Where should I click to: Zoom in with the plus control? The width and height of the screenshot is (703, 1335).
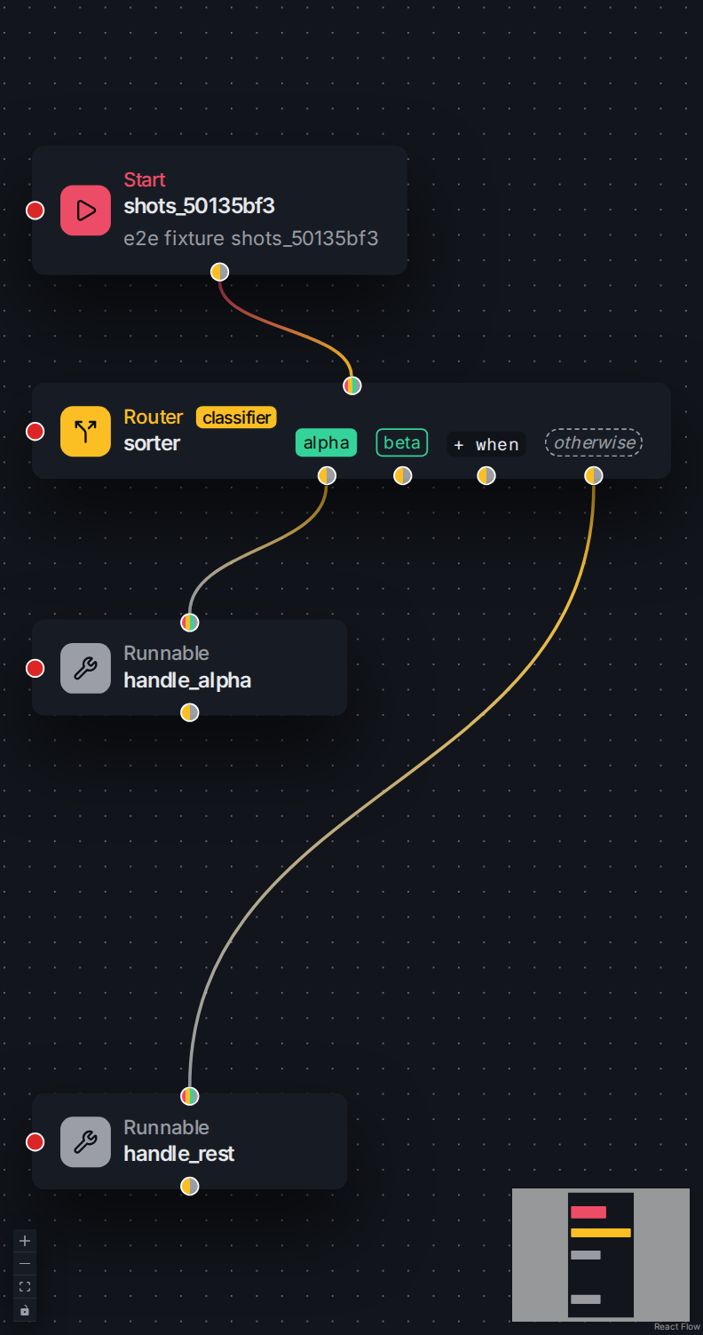click(25, 1241)
